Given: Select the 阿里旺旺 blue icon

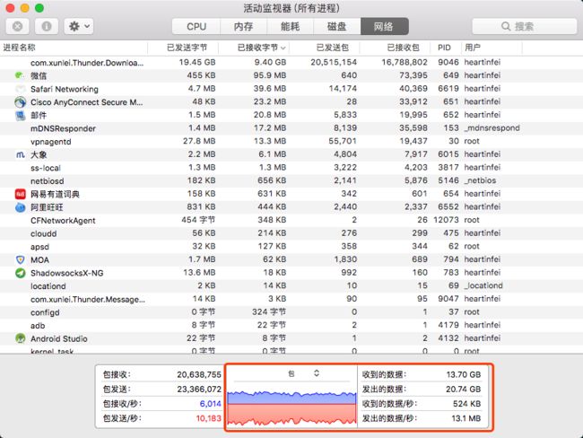Looking at the screenshot, I should click(x=20, y=207).
